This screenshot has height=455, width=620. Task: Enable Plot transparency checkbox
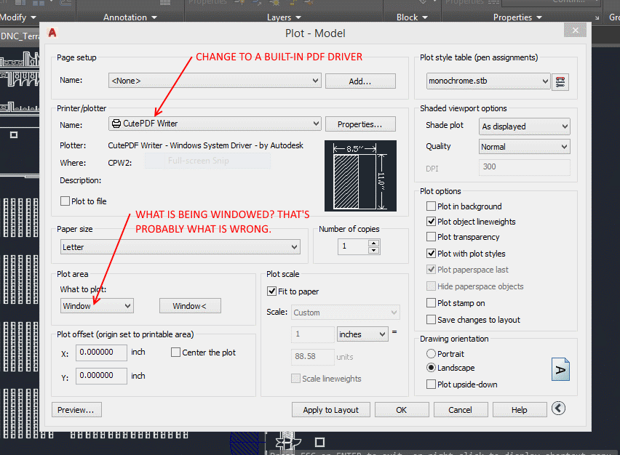[x=431, y=237]
